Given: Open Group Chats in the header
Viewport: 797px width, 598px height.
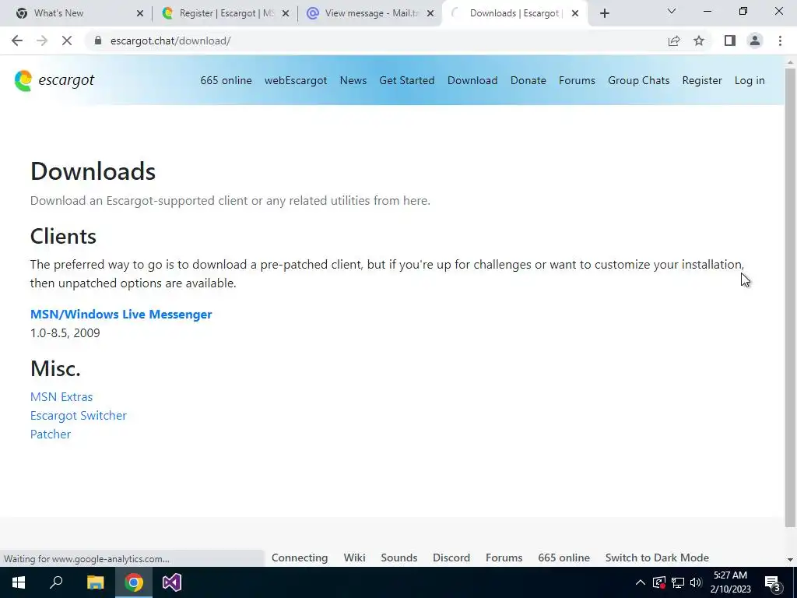Looking at the screenshot, I should pyautogui.click(x=638, y=80).
